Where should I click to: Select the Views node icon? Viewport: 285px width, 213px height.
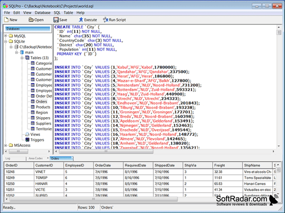[x=27, y=134]
